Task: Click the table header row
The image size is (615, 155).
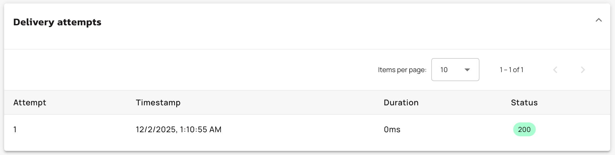Action: [285, 102]
